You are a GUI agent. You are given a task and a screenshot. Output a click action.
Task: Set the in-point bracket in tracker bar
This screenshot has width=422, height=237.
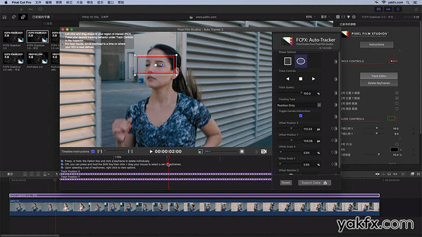(x=100, y=152)
